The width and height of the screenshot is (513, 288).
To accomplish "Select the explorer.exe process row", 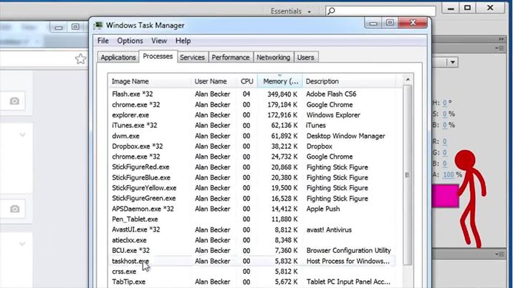I will (x=252, y=115).
